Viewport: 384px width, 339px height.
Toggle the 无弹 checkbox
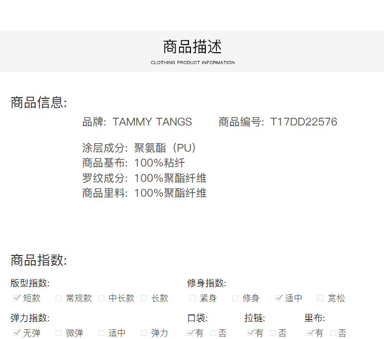pos(16,333)
